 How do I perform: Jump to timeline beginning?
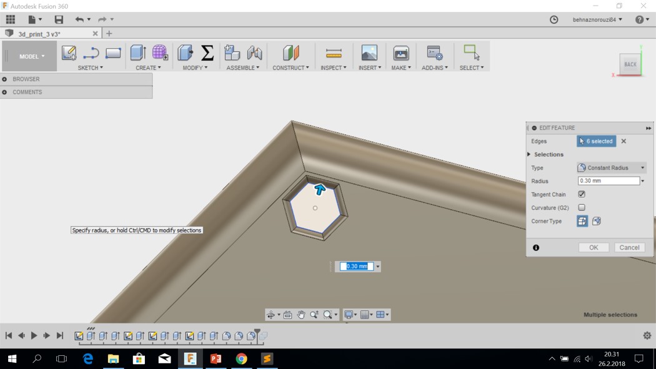8,335
